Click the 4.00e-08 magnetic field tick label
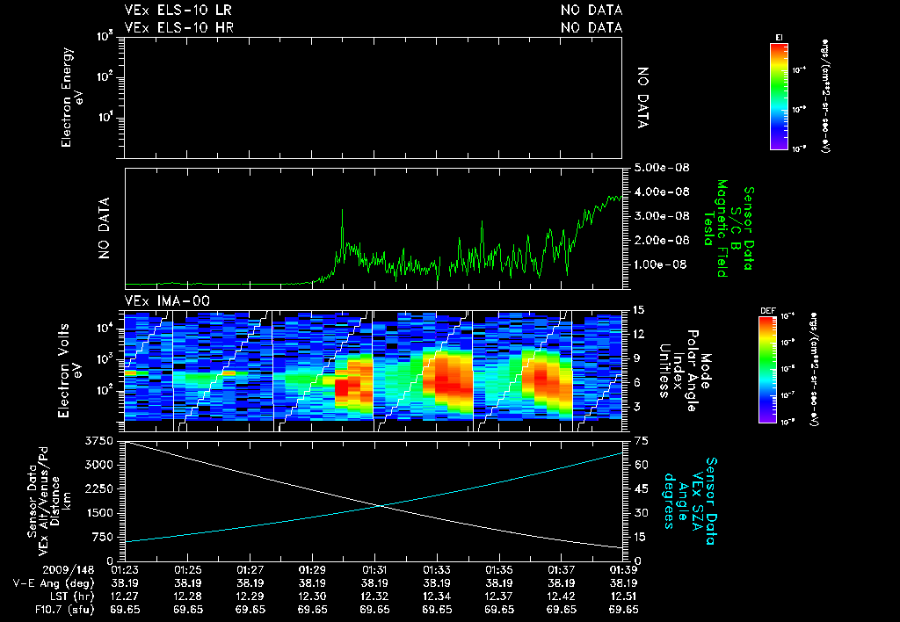 tap(662, 192)
